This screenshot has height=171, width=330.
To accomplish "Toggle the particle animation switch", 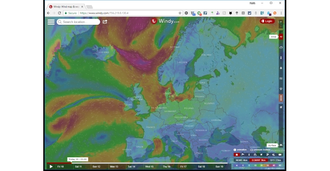I will click(x=240, y=150).
